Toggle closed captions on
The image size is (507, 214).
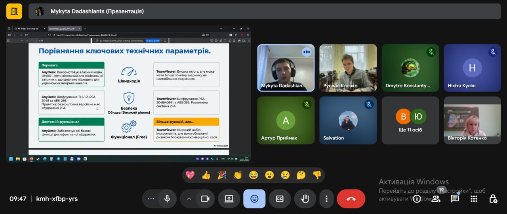tap(280, 199)
